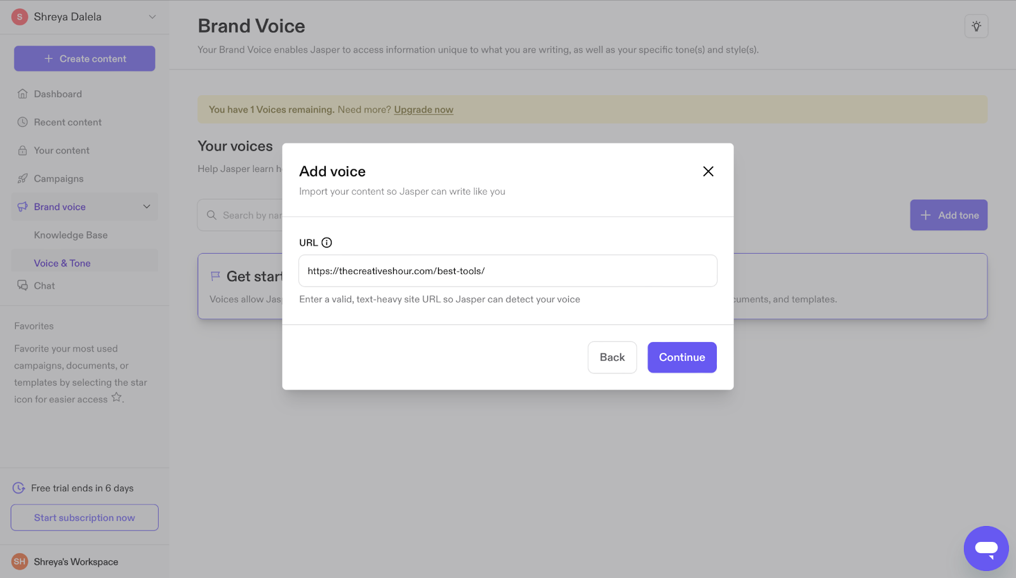Collapse the Brand voice chevron
Screen dimensions: 1016x578
147,207
